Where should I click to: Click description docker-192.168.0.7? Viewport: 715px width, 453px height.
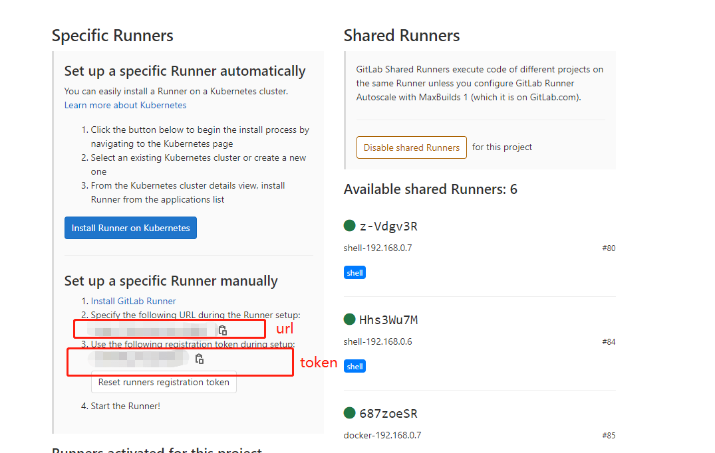pos(382,436)
